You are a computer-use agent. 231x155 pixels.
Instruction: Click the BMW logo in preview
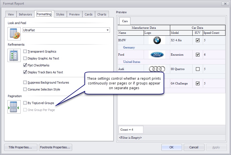[157, 40]
